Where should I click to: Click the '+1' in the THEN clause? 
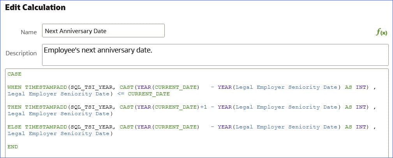pos(204,107)
